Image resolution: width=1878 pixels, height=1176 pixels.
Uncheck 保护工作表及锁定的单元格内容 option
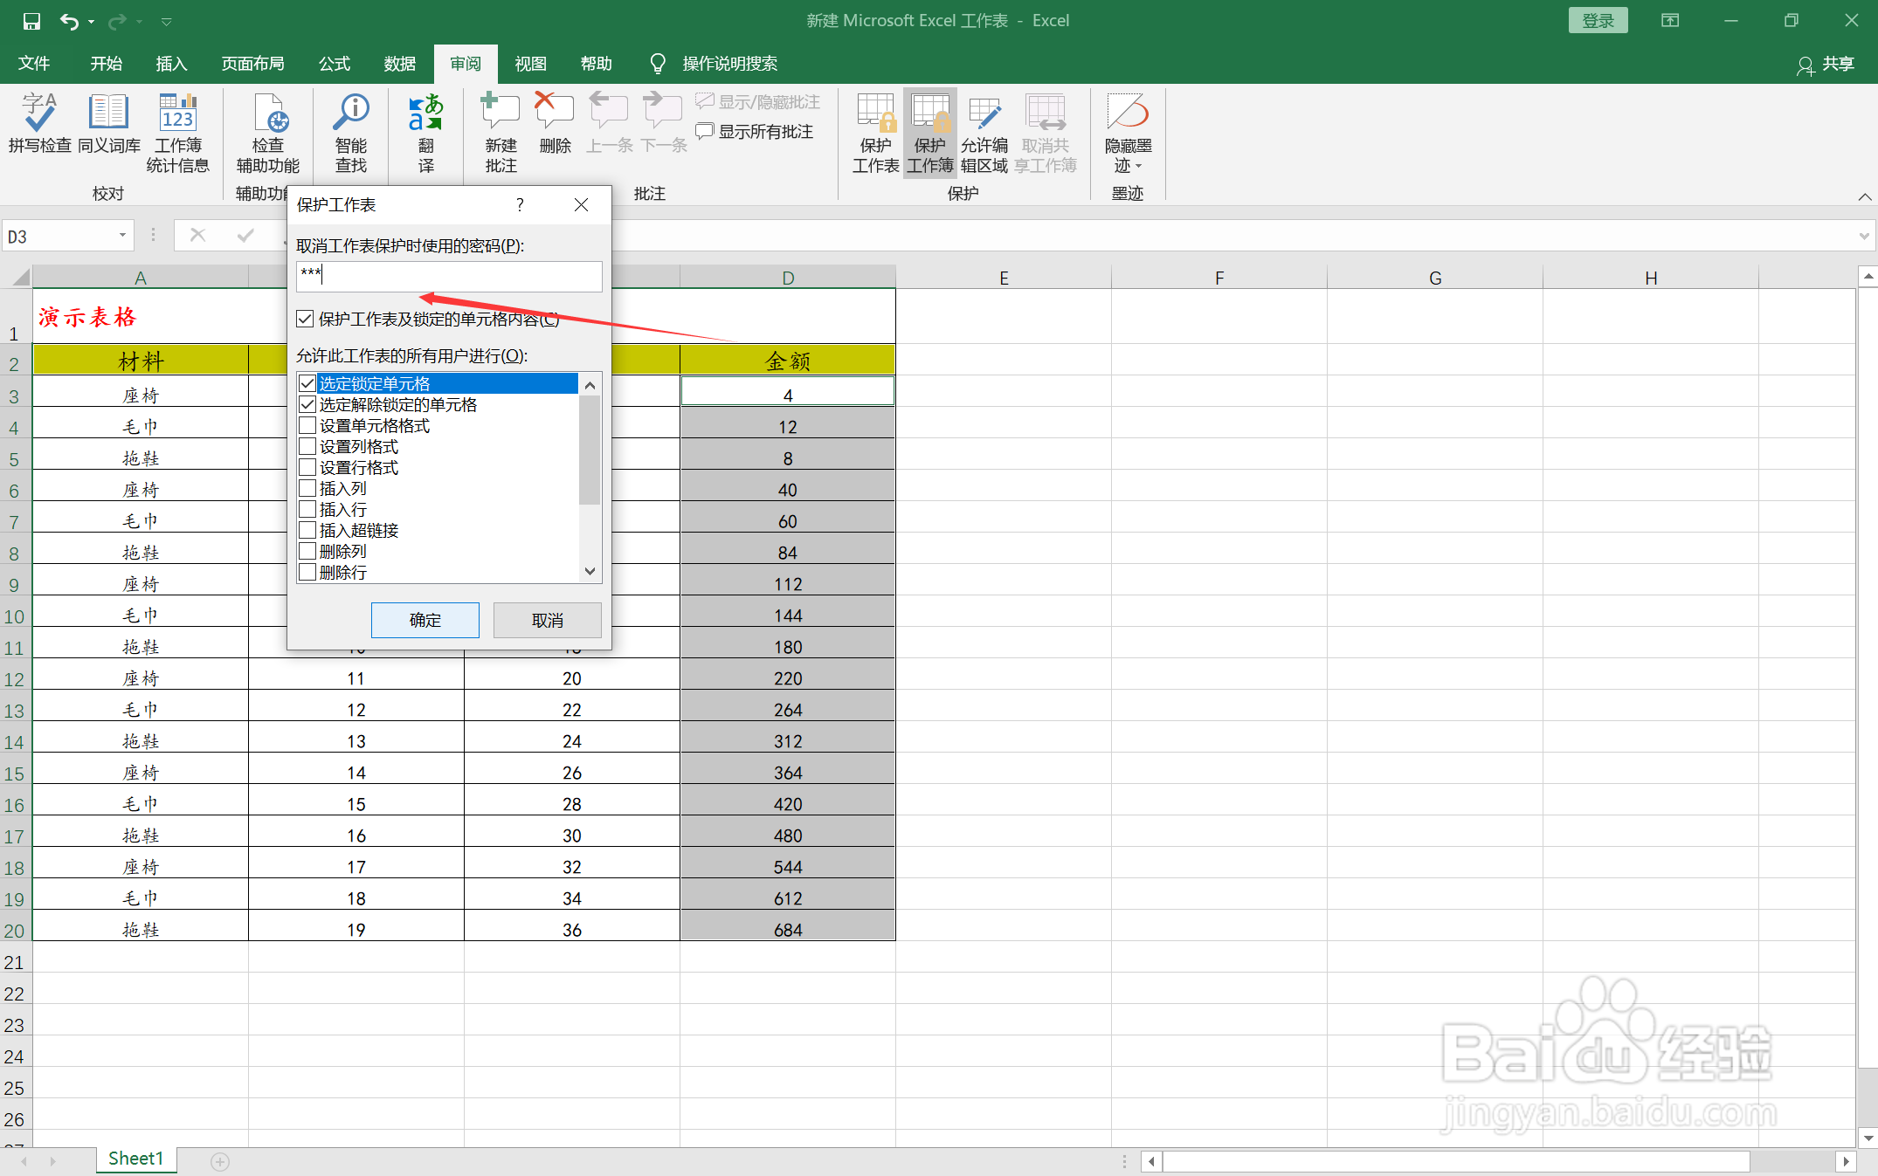[305, 320]
